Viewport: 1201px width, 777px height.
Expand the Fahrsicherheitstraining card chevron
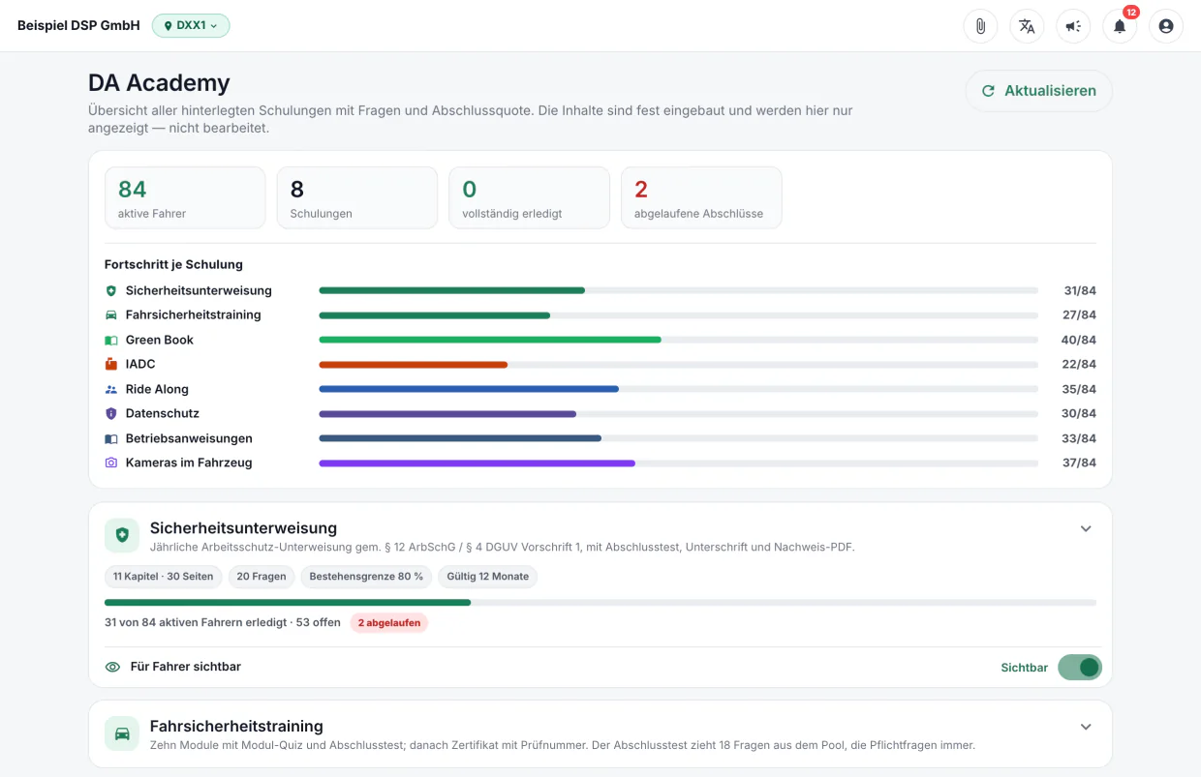pyautogui.click(x=1086, y=727)
